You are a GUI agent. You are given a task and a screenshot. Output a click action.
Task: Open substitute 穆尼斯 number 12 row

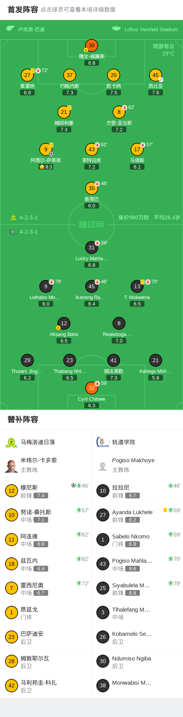click(x=46, y=491)
